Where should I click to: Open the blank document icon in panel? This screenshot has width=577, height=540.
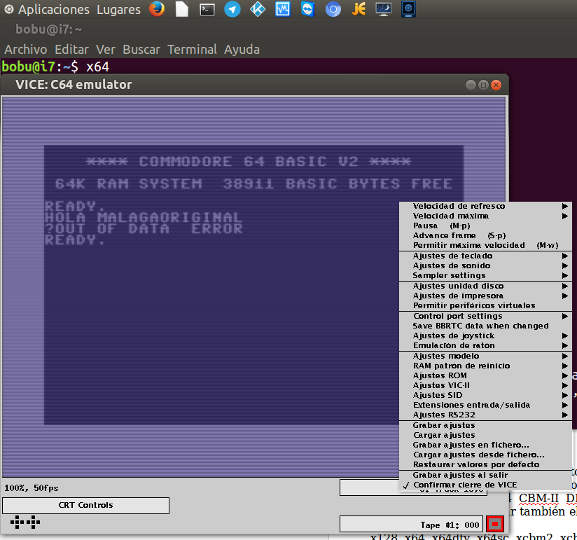(182, 9)
